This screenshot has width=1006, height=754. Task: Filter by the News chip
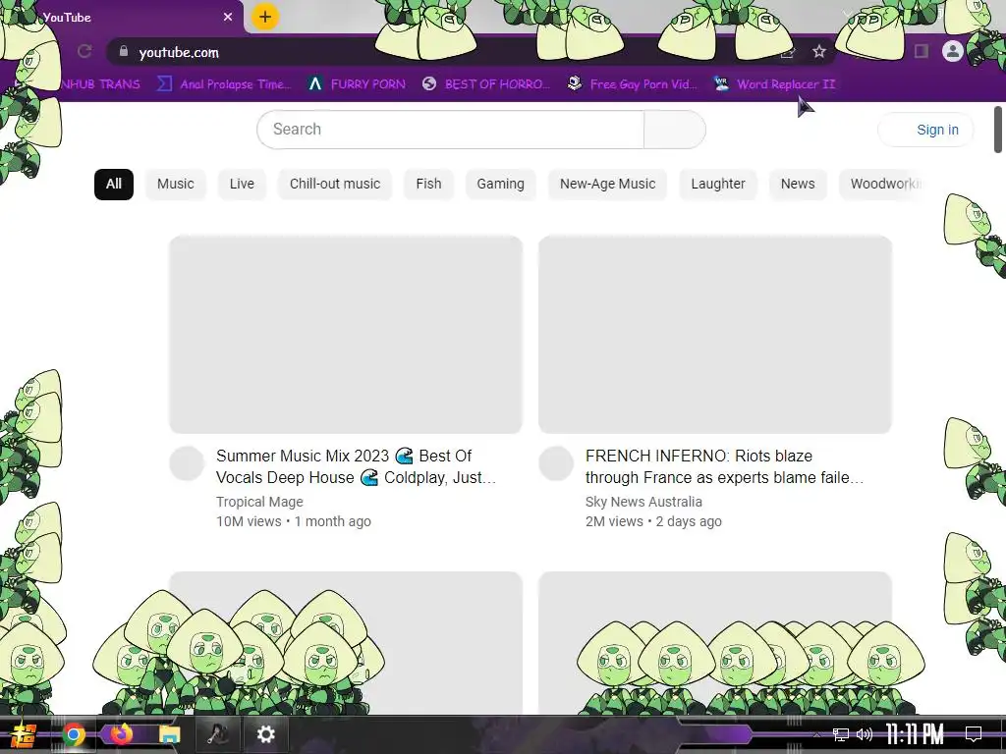click(798, 184)
